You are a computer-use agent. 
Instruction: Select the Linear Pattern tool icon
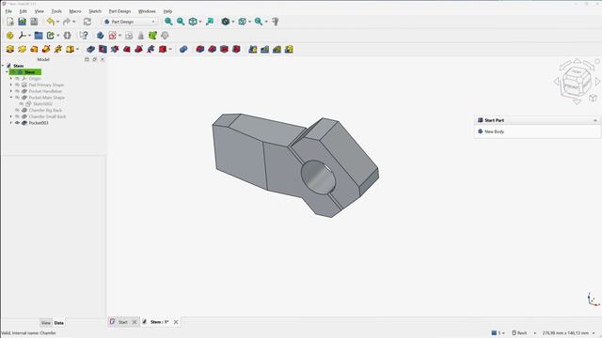(x=265, y=49)
